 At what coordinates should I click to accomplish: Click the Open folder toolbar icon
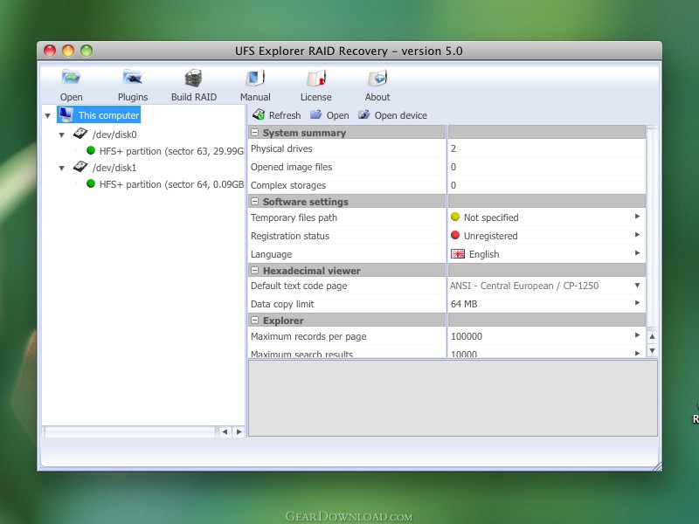click(71, 78)
